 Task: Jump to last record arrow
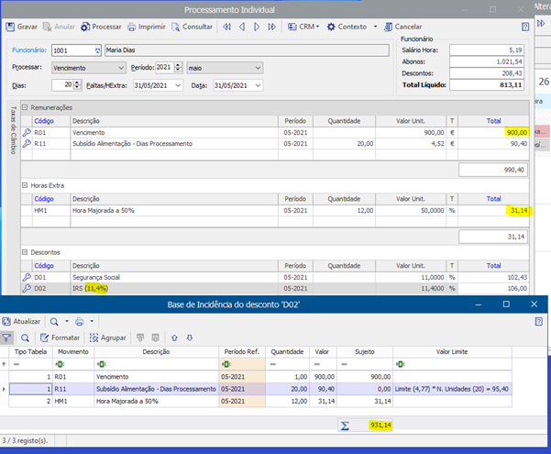click(x=272, y=27)
